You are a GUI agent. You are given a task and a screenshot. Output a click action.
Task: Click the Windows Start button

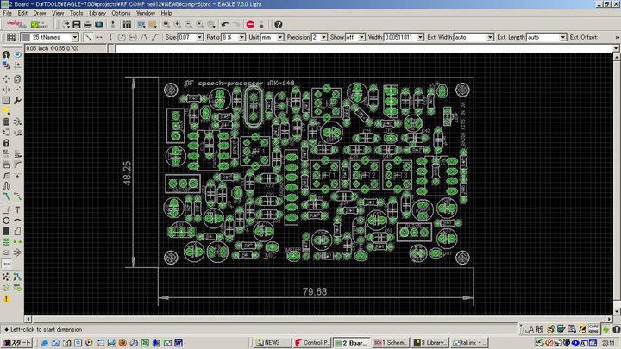pyautogui.click(x=17, y=342)
